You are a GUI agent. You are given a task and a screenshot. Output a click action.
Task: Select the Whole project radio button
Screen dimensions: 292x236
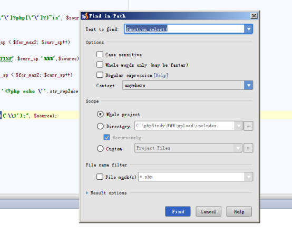(x=100, y=114)
